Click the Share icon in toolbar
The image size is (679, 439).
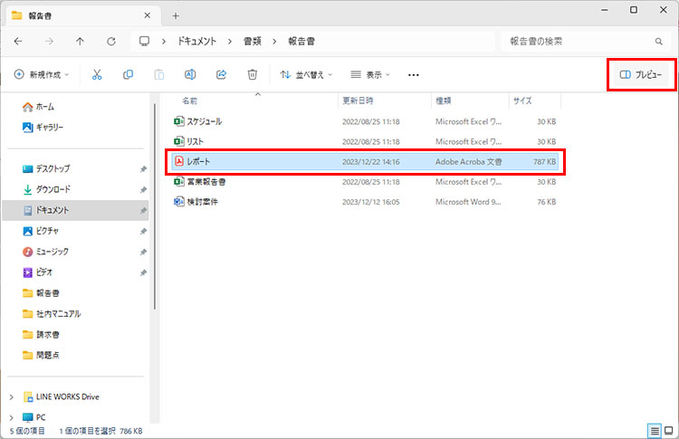click(x=221, y=74)
